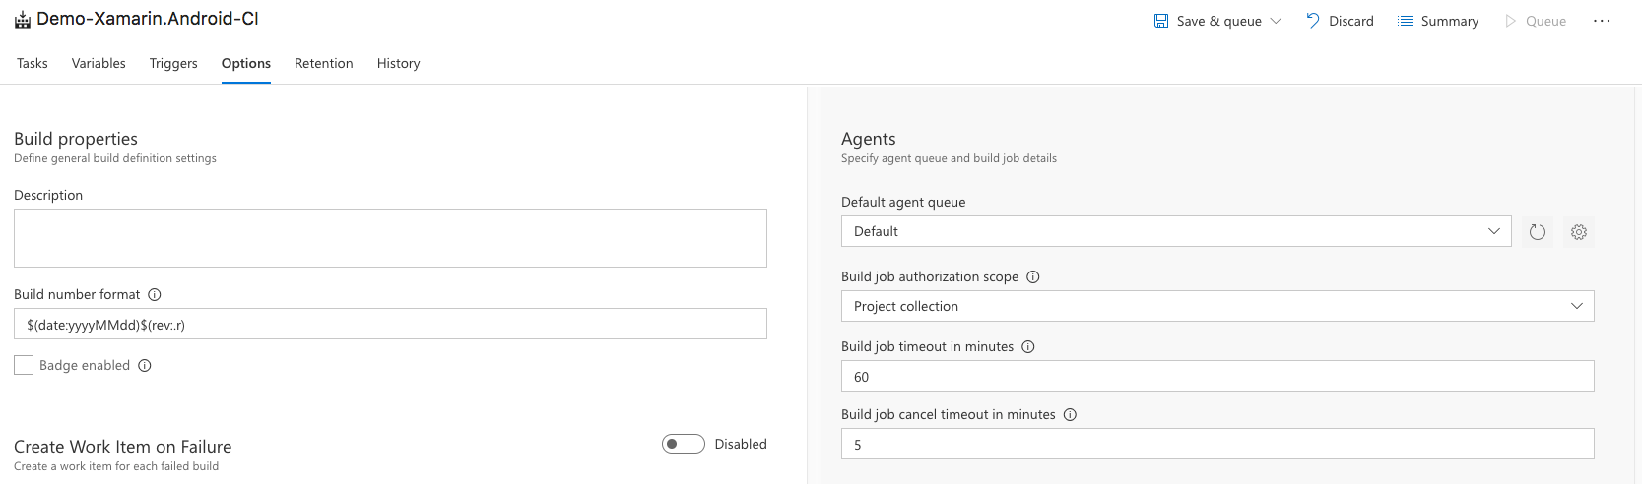Click the Agents section heading
This screenshot has height=484, width=1642.
pos(869,139)
